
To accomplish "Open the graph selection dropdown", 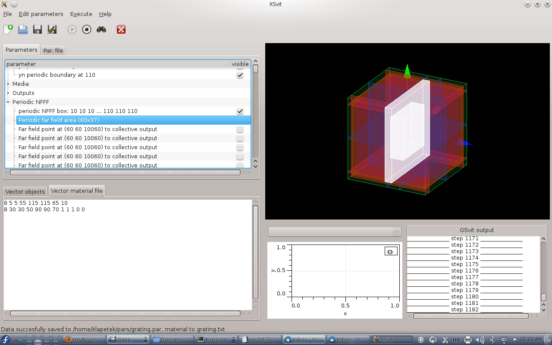I will point(335,232).
